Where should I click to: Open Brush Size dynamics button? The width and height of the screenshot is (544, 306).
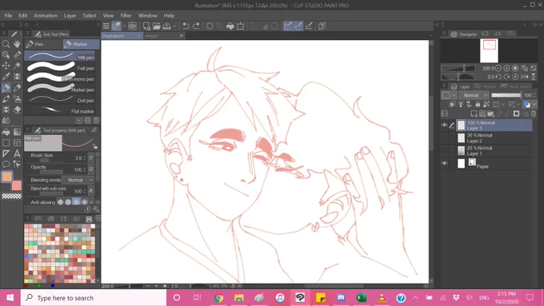[91, 157]
